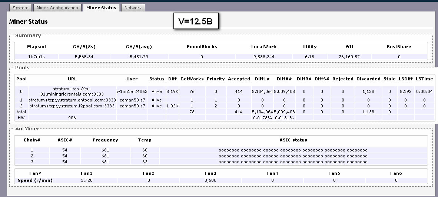Click the LocalWork value 9,538,244
The height and width of the screenshot is (197, 438).
[x=263, y=57]
